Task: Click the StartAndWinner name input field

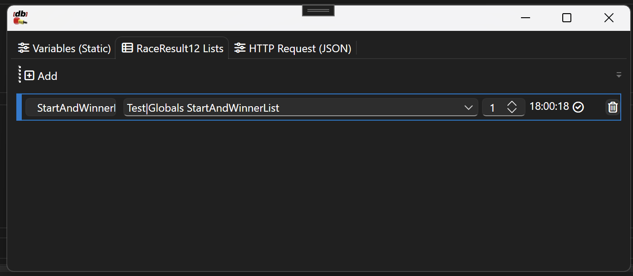Action: (71, 108)
